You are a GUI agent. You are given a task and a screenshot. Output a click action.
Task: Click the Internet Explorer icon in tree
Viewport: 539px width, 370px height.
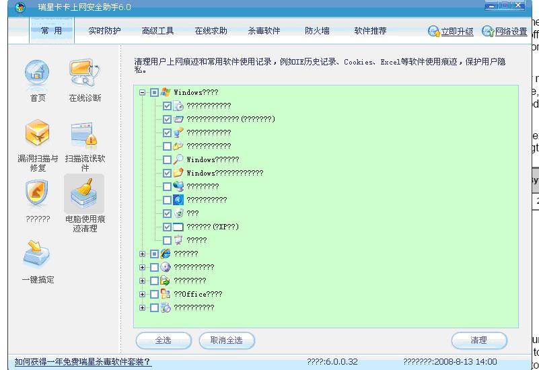(166, 254)
